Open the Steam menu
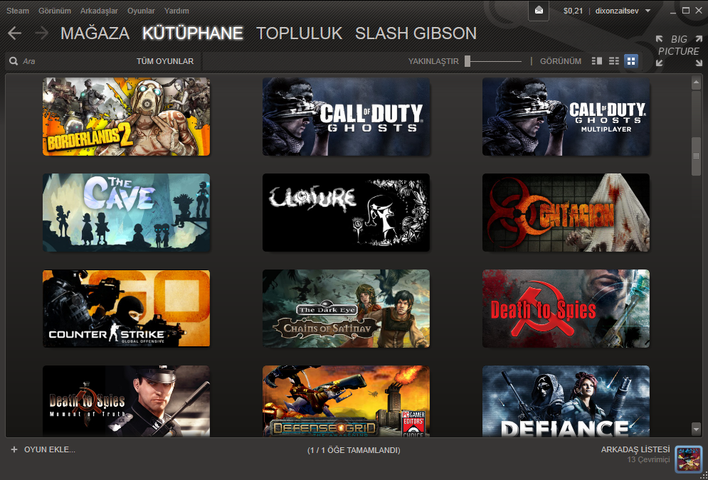Screen dimensions: 708x480 click(x=18, y=11)
